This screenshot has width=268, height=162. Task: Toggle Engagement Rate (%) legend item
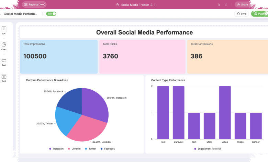tap(208, 149)
